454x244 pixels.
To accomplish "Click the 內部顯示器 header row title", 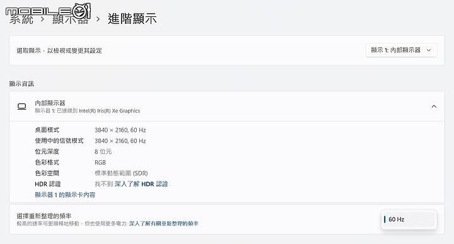I will pyautogui.click(x=50, y=103).
